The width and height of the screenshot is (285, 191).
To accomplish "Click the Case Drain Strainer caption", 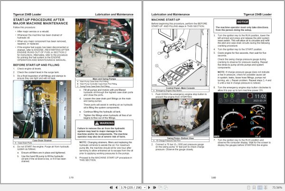I will [42, 141].
